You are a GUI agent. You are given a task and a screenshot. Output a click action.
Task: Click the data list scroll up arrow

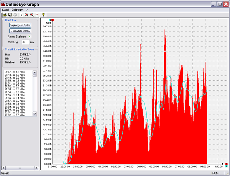coord(35,72)
